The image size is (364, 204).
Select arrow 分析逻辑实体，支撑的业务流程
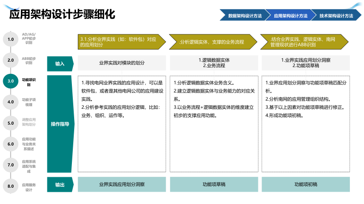point(213,42)
